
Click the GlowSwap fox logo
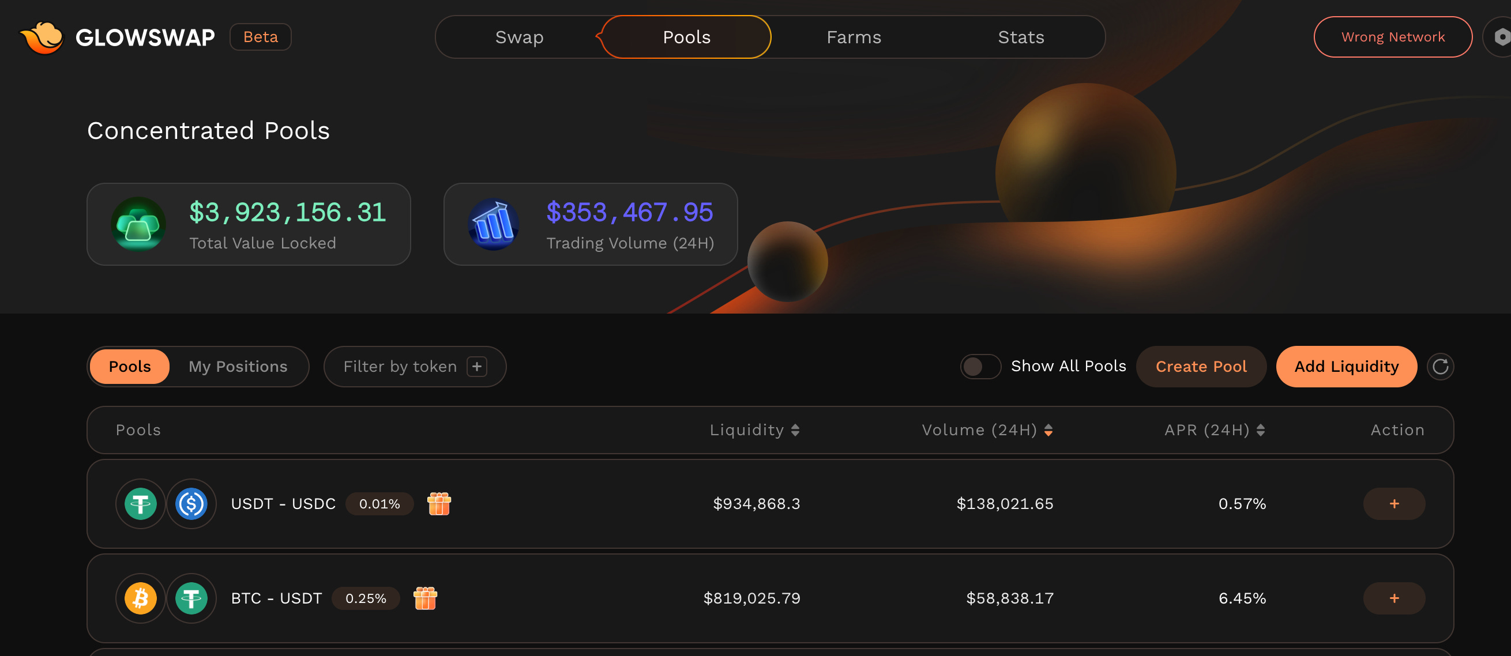[42, 37]
